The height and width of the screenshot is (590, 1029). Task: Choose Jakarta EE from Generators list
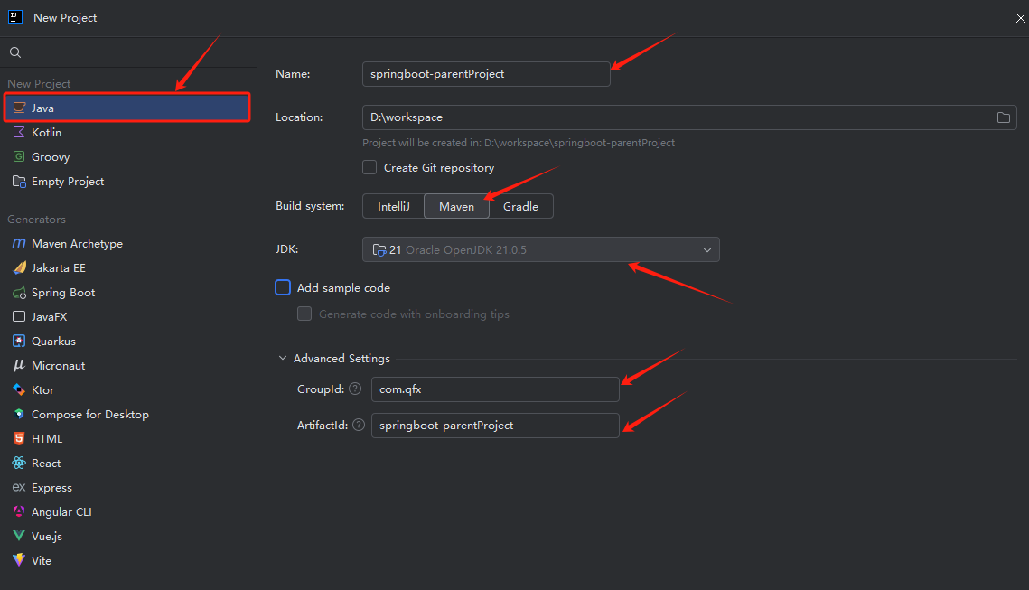point(58,268)
